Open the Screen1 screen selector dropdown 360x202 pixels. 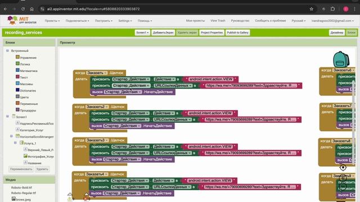(x=142, y=33)
